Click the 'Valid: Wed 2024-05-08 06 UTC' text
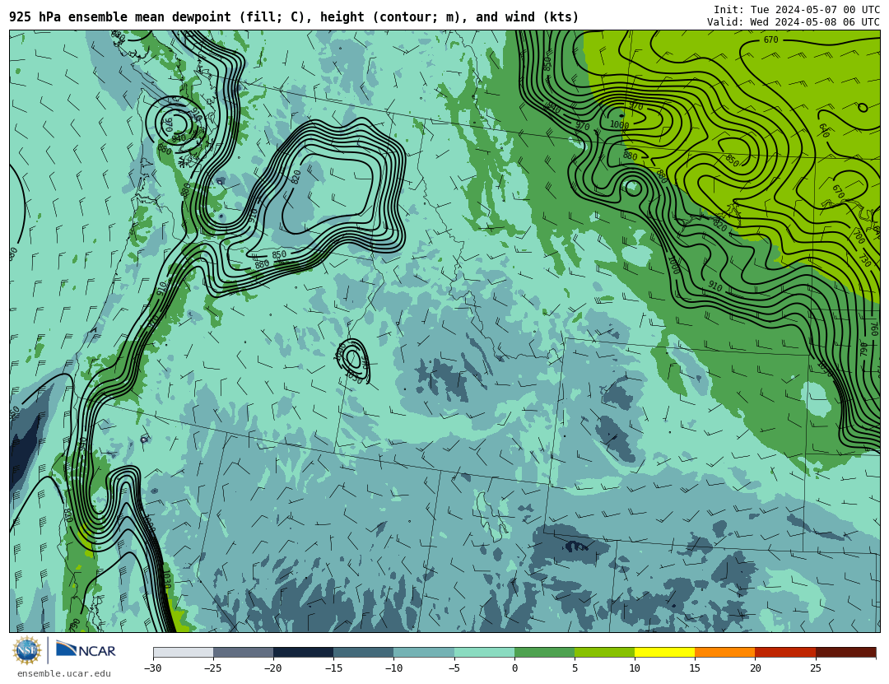Viewport: 889px width, 684px height. 794,22
